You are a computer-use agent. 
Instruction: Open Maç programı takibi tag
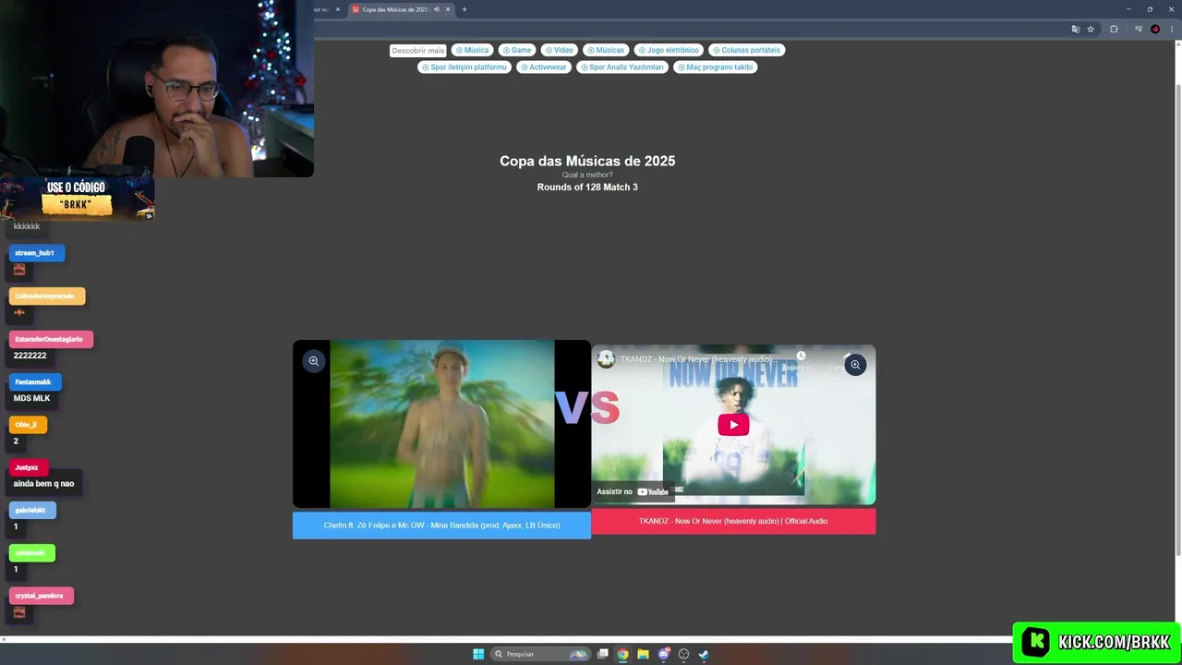point(715,67)
